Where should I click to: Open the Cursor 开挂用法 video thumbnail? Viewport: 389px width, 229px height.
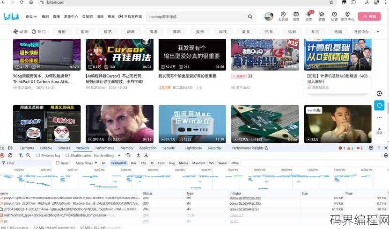119,55
